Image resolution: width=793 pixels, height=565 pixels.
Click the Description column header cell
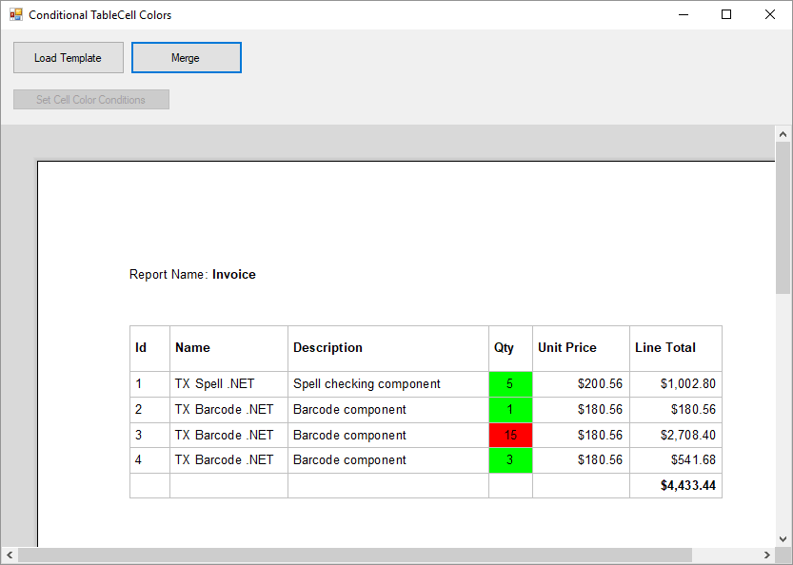point(387,348)
